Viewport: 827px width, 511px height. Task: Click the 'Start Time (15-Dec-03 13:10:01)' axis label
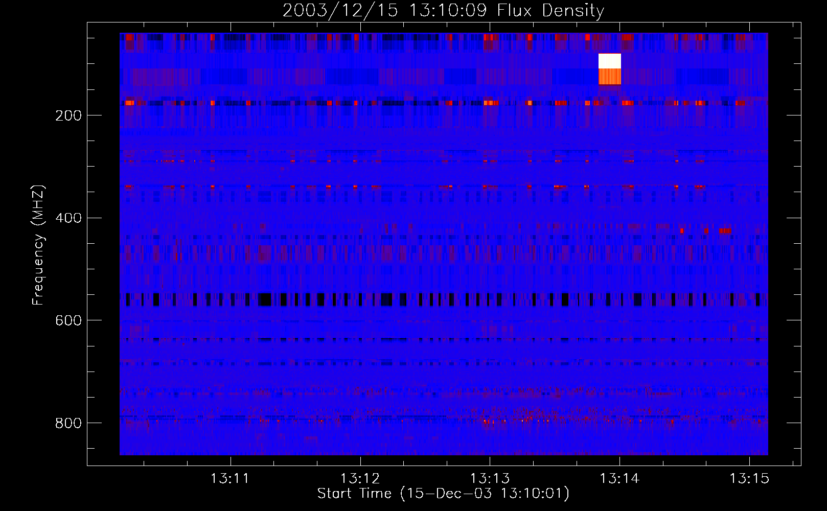coord(443,494)
